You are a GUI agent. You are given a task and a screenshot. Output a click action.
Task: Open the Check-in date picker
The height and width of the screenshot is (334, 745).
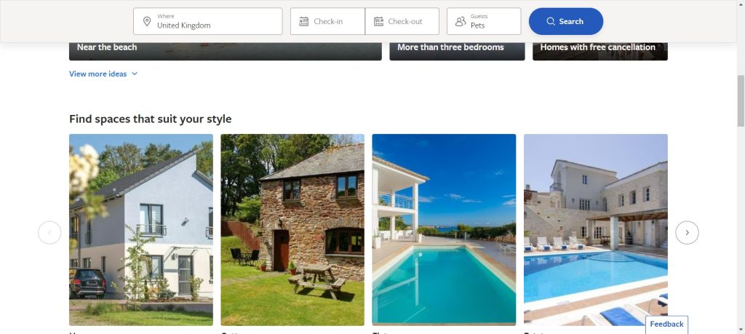327,21
